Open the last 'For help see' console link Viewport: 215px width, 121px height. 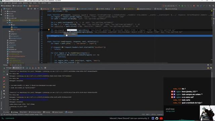coord(34,99)
